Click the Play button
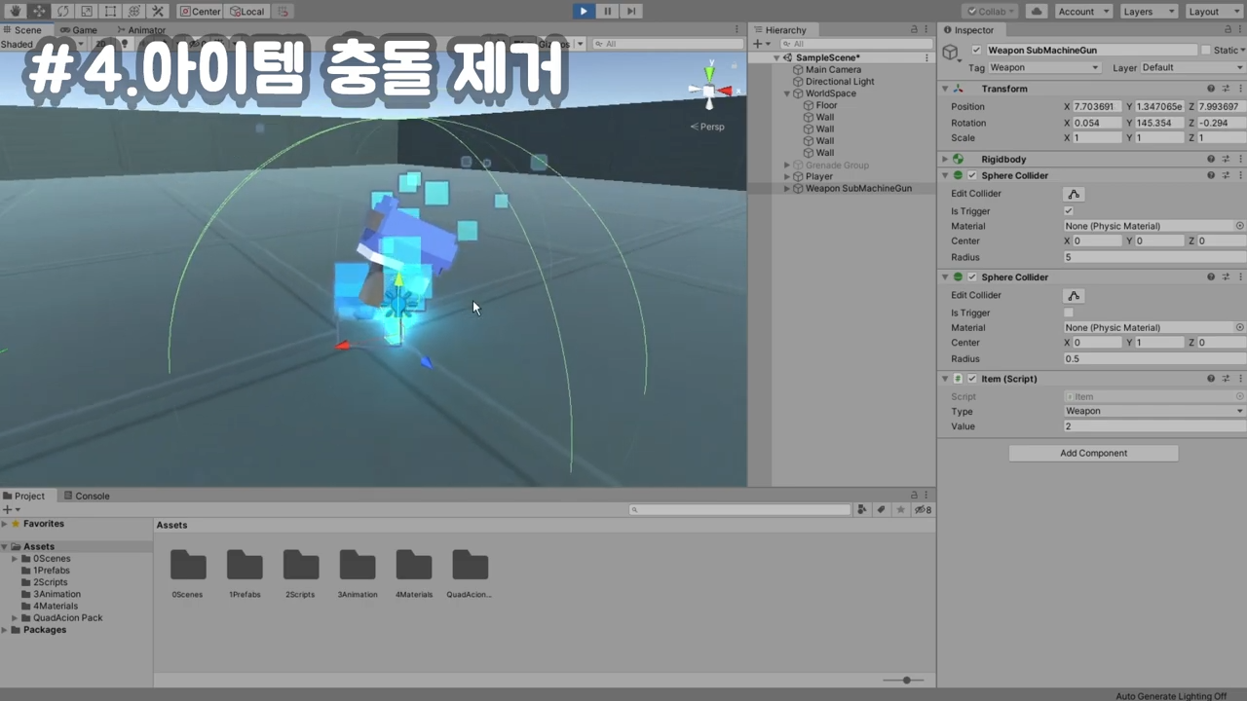 (x=583, y=11)
